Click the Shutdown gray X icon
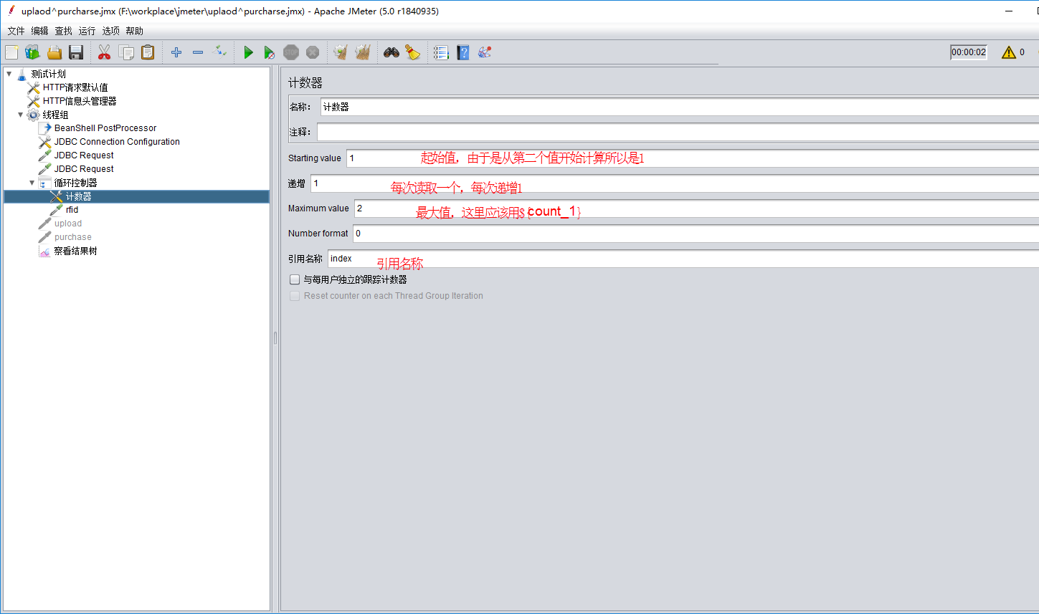Image resolution: width=1039 pixels, height=614 pixels. point(313,52)
